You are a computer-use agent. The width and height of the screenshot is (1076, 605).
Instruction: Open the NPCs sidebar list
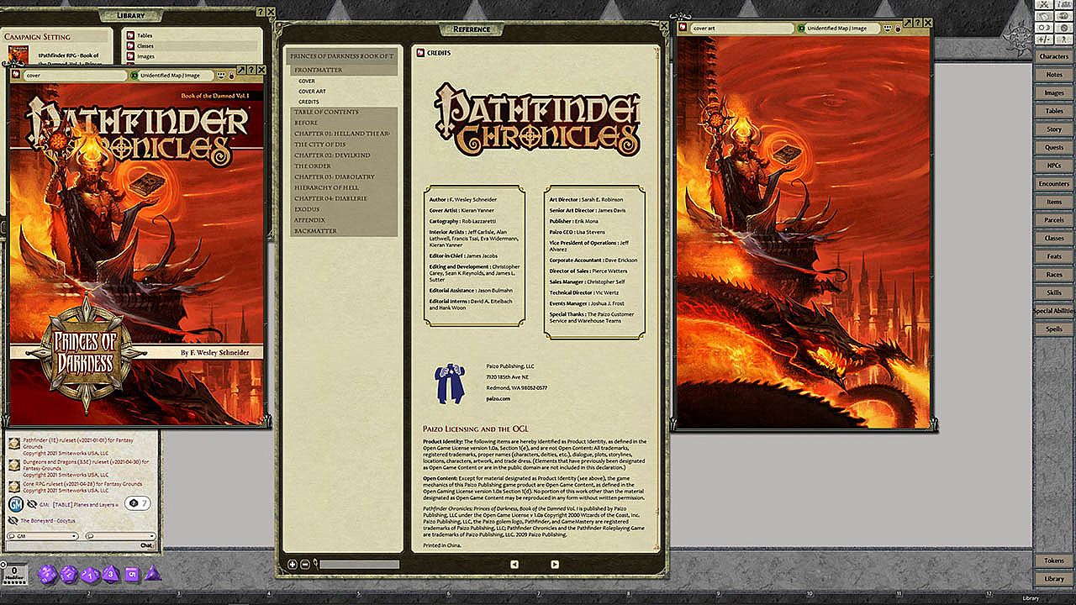point(1054,166)
